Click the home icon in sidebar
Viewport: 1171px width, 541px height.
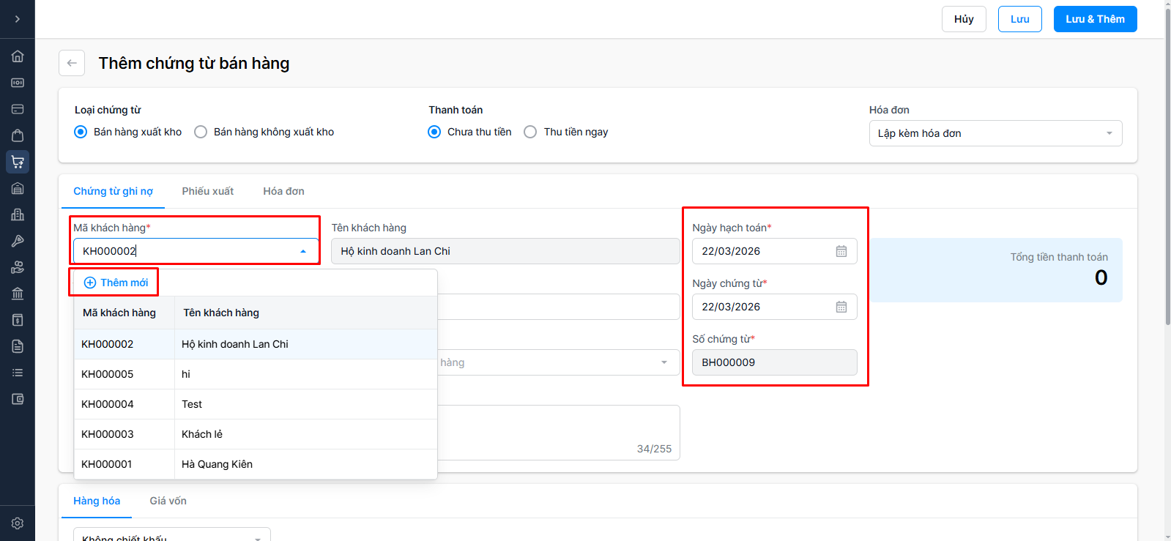18,56
